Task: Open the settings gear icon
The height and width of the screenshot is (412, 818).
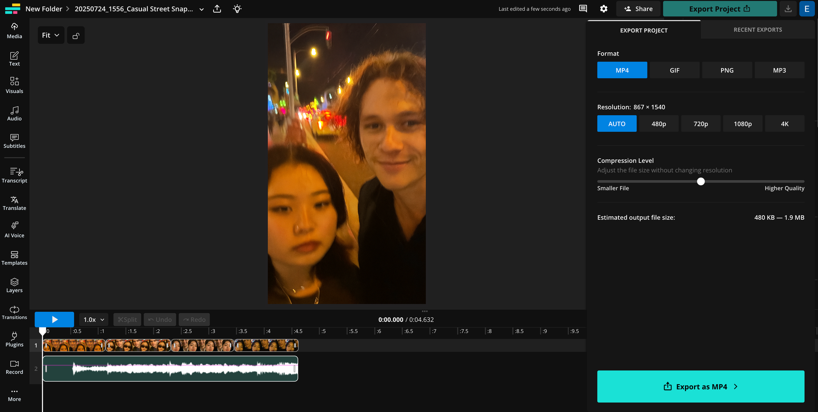Action: pos(604,9)
